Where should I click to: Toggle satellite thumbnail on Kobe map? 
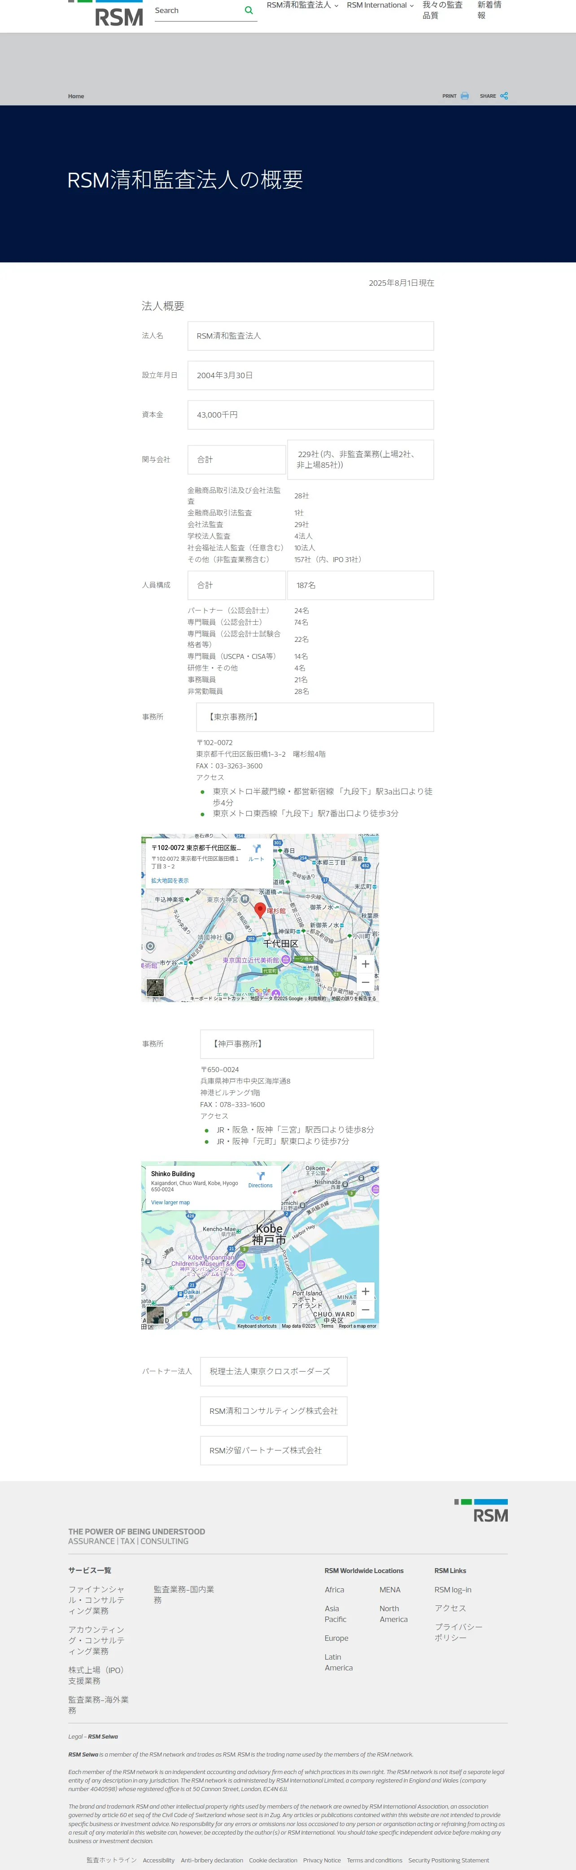155,1315
